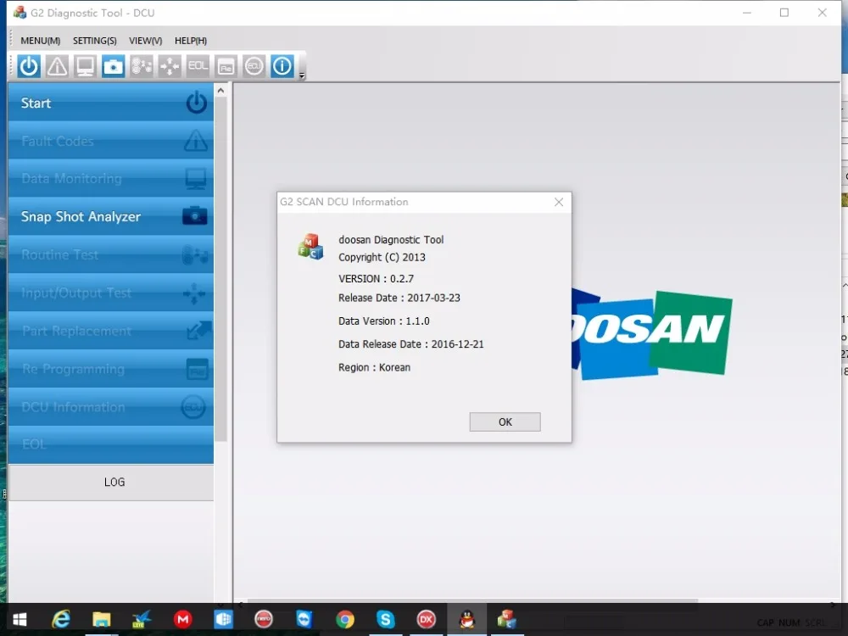
Task: Click the DCU Information ECU toolbar icon
Action: pyautogui.click(x=254, y=65)
